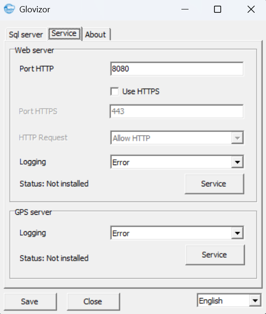
Task: Click the GPS server Service button
Action: click(215, 255)
